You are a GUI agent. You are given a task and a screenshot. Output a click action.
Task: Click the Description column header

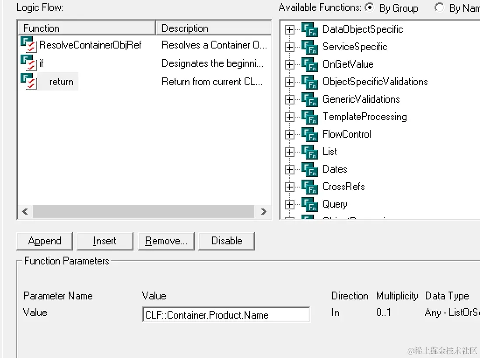point(214,28)
